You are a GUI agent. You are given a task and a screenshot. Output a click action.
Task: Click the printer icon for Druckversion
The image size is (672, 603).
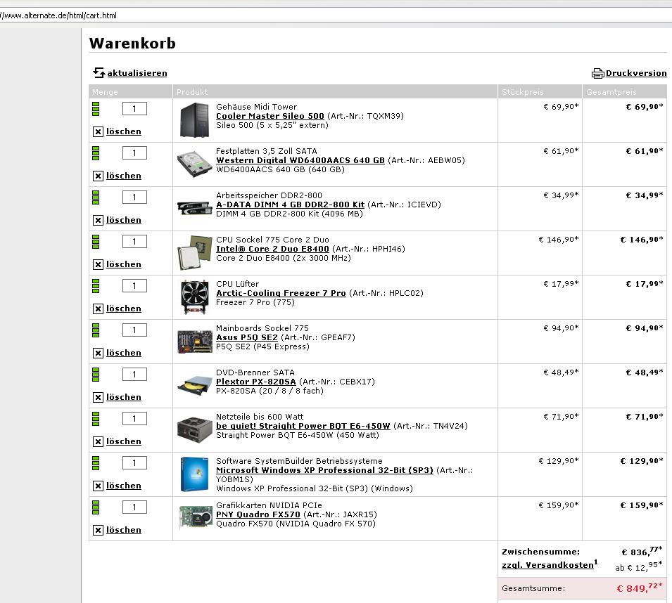click(598, 74)
